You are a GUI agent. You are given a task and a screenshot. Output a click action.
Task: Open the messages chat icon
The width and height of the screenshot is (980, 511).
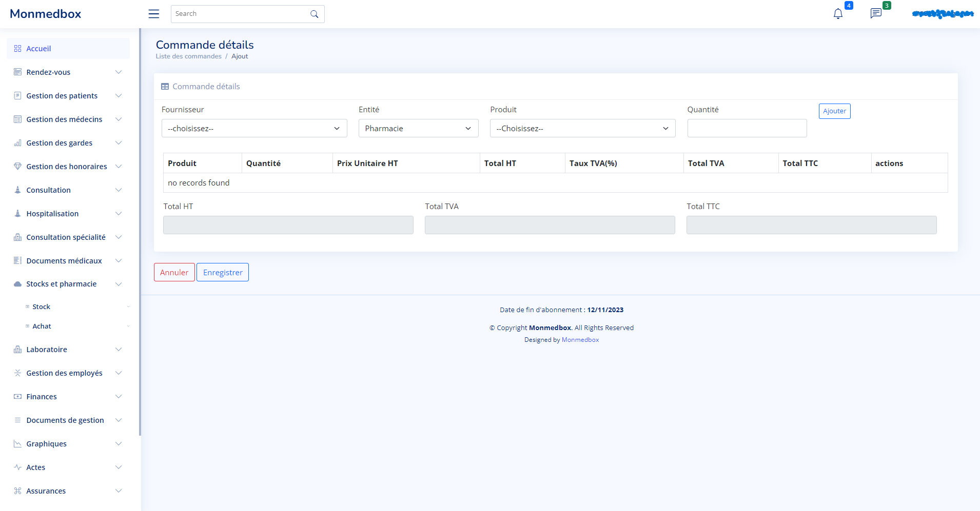876,13
